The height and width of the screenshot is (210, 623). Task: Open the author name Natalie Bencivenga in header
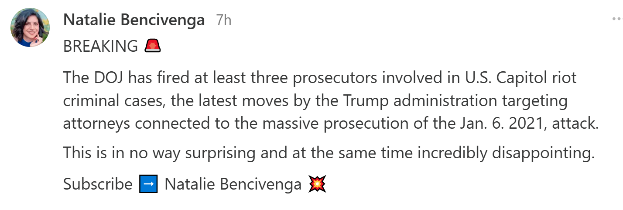coord(134,20)
